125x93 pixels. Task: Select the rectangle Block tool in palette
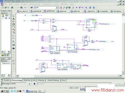[x=13, y=24]
